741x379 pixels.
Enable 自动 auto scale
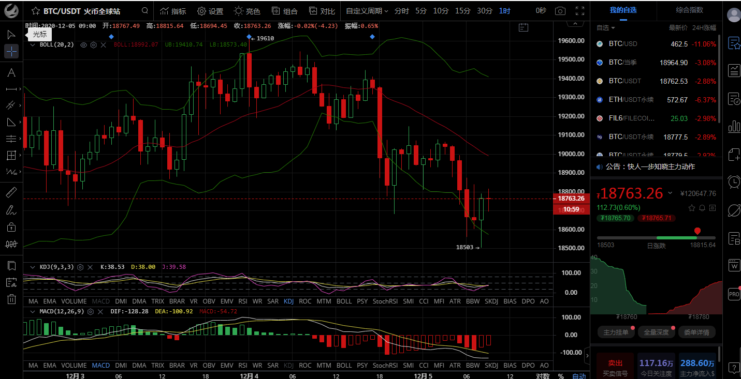click(579, 376)
